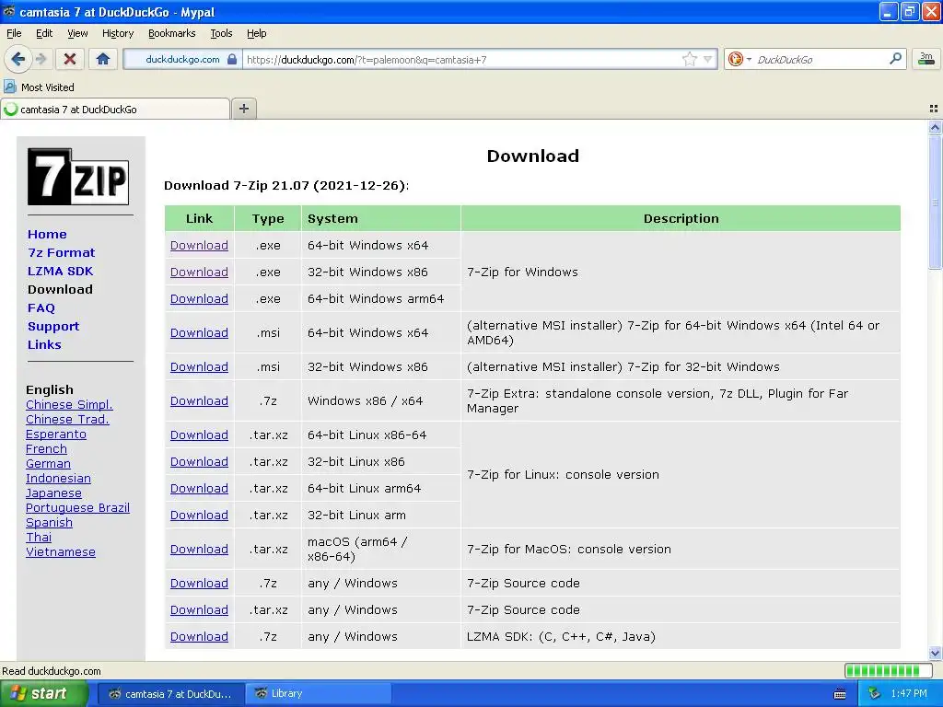Go back with the Back arrow button

17,59
